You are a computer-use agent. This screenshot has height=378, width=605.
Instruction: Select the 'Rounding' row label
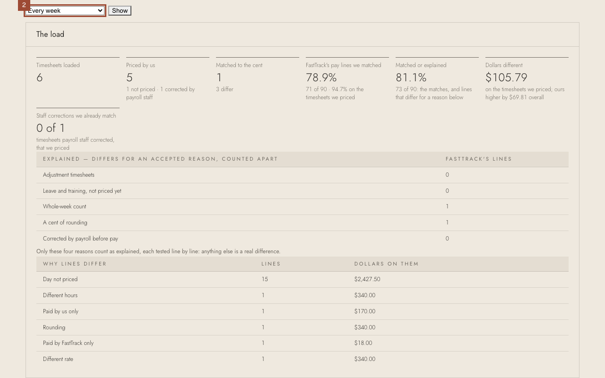point(54,327)
